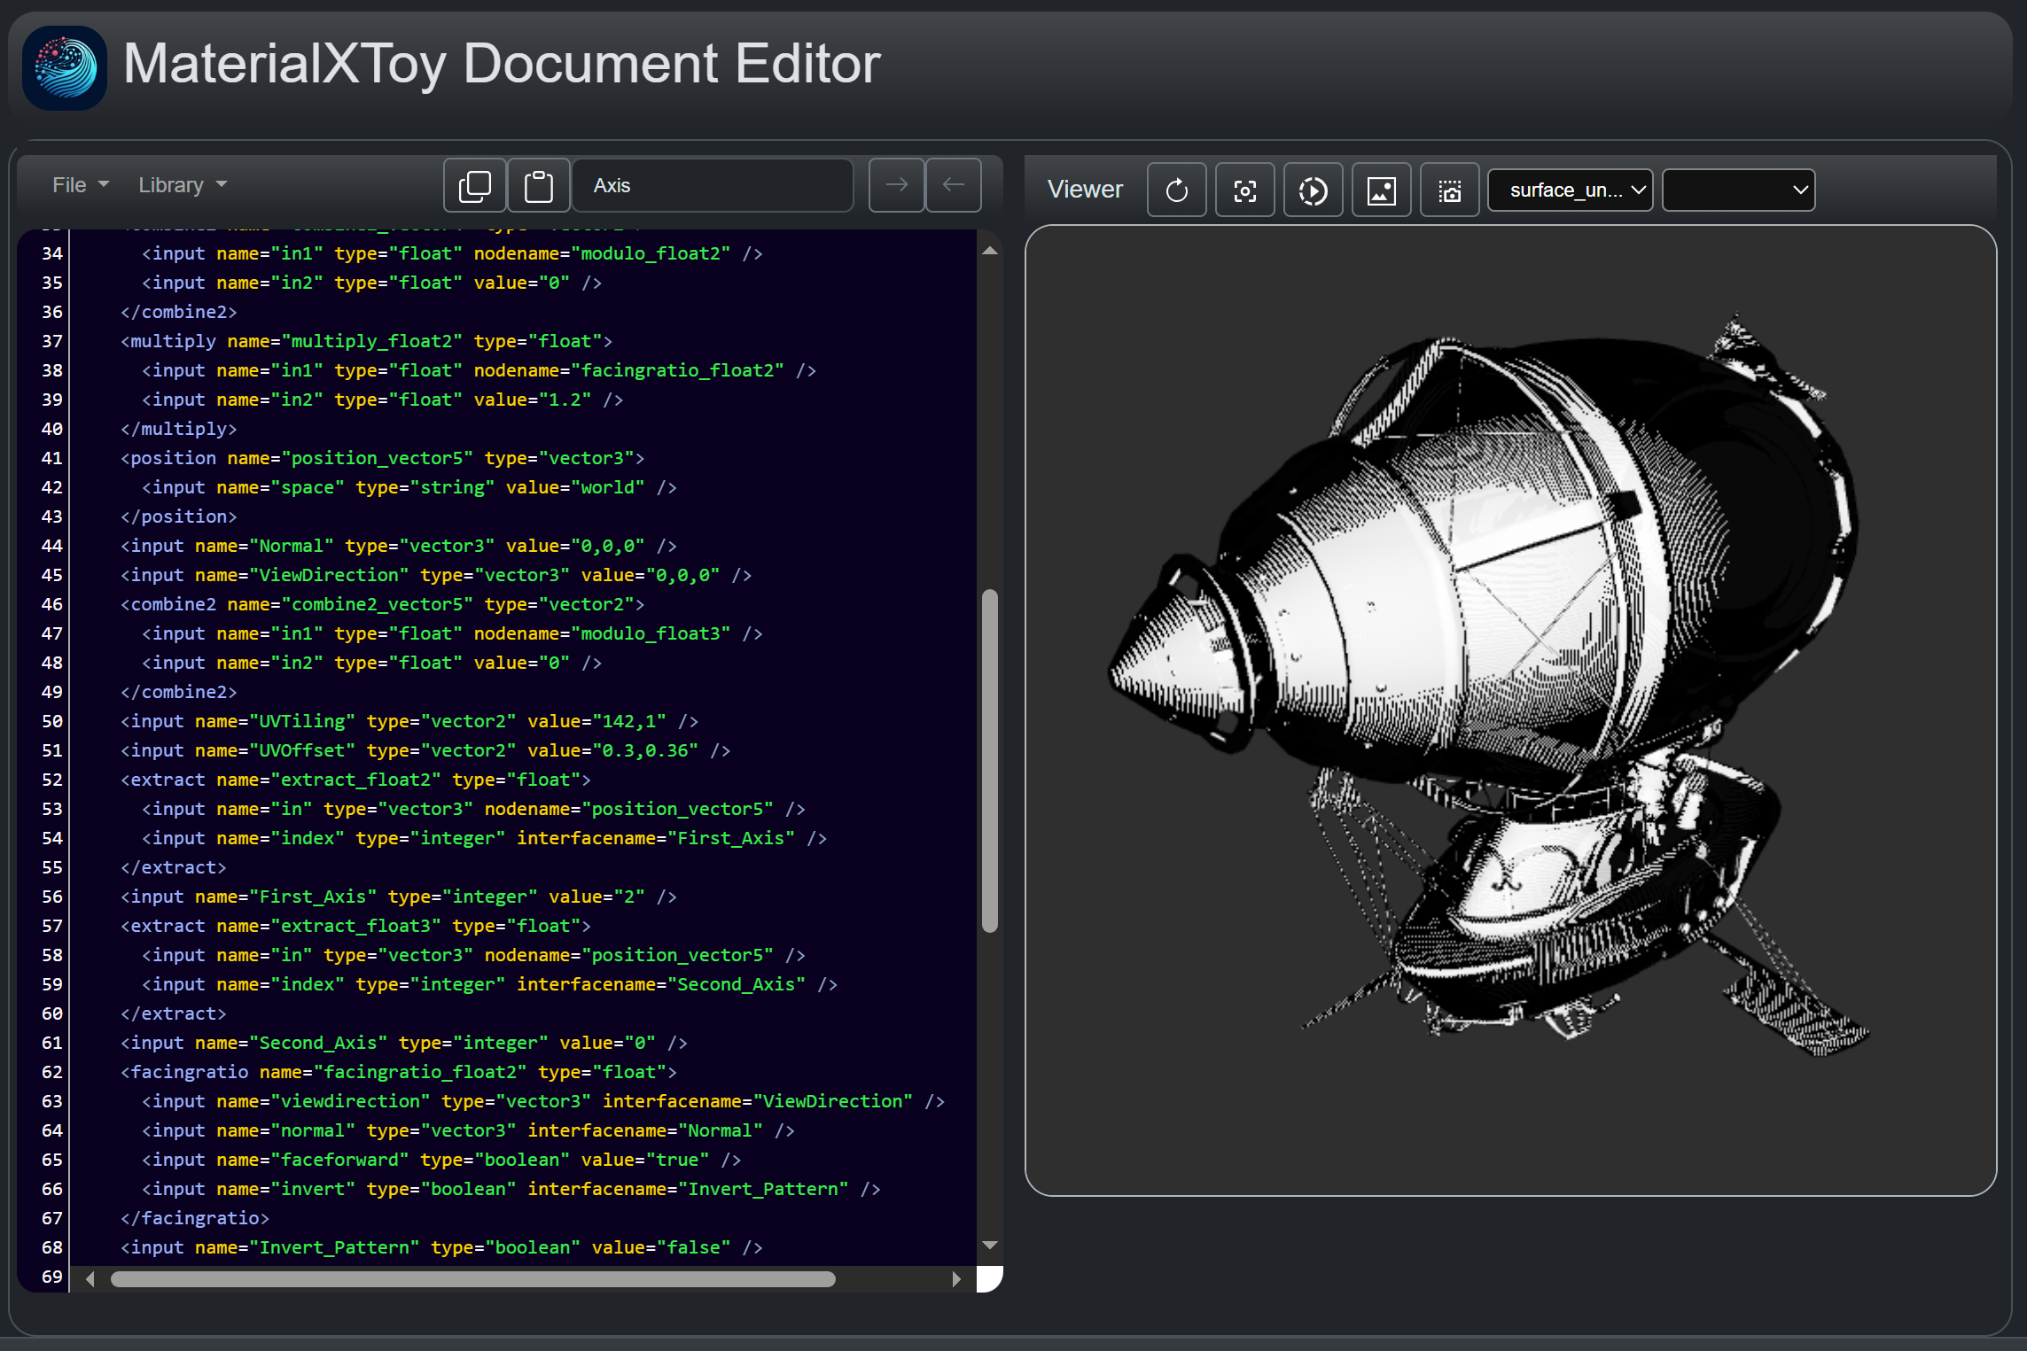Jump to previous search match arrow
Image resolution: width=2027 pixels, height=1351 pixels.
pos(954,185)
